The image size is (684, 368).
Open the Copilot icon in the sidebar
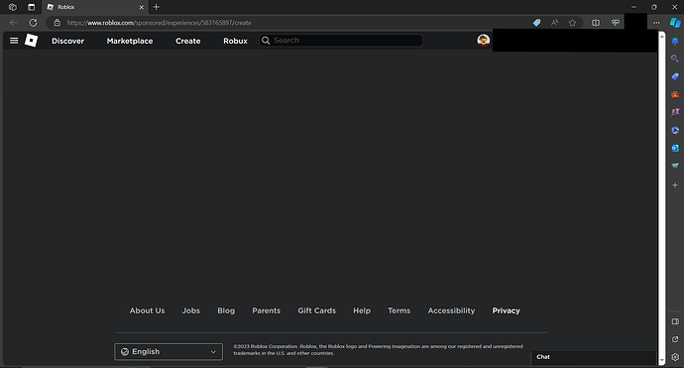click(675, 23)
